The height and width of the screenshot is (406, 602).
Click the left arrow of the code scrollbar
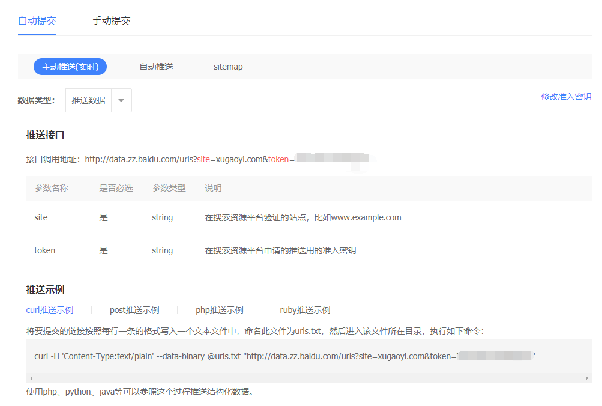click(31, 378)
